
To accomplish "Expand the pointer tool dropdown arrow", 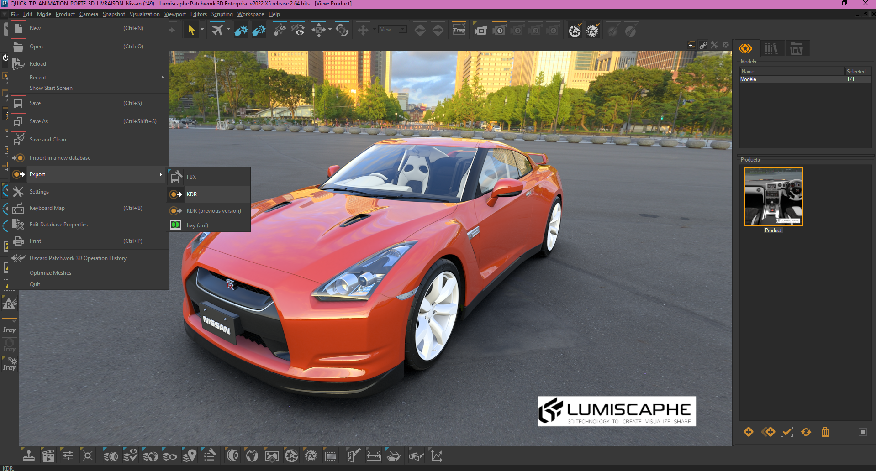I will click(x=202, y=30).
